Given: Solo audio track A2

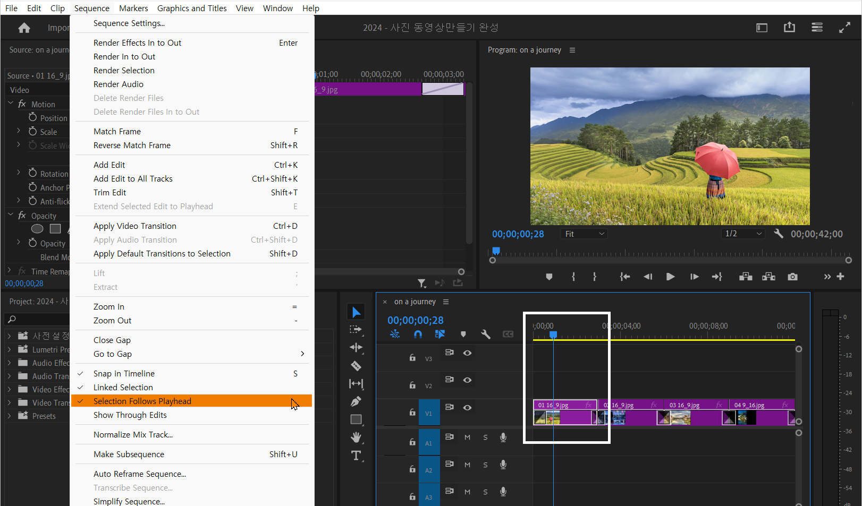Looking at the screenshot, I should pyautogui.click(x=485, y=465).
